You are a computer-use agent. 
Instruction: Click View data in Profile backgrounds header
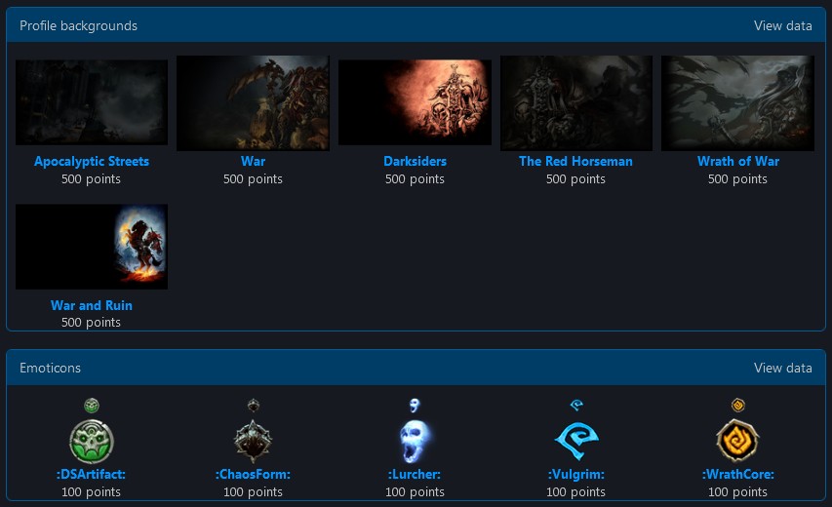pyautogui.click(x=782, y=25)
